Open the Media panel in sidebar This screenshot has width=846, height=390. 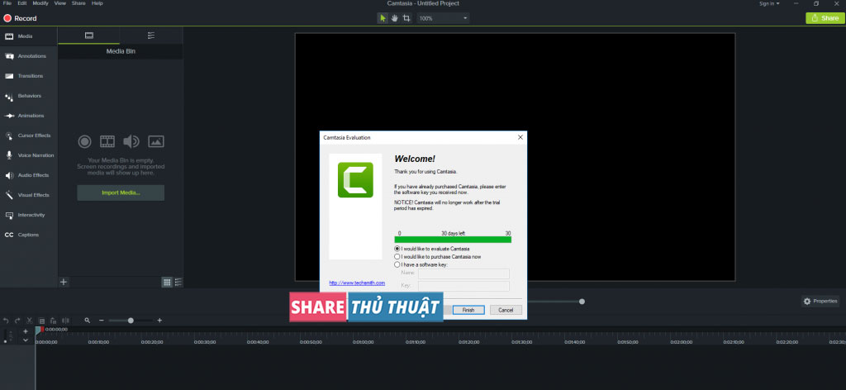(x=29, y=36)
